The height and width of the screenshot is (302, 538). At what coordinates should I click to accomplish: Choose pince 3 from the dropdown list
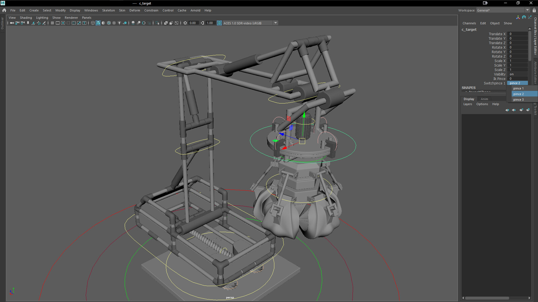click(525, 100)
